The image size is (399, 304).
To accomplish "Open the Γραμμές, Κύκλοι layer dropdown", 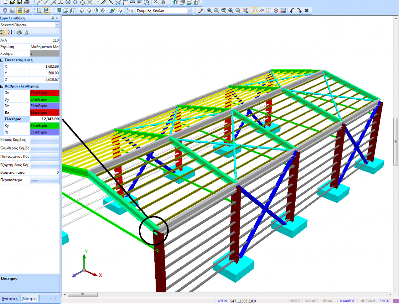I will click(x=189, y=11).
